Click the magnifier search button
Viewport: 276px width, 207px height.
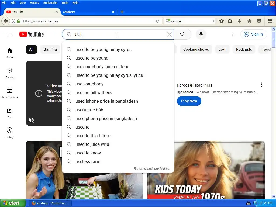click(183, 34)
